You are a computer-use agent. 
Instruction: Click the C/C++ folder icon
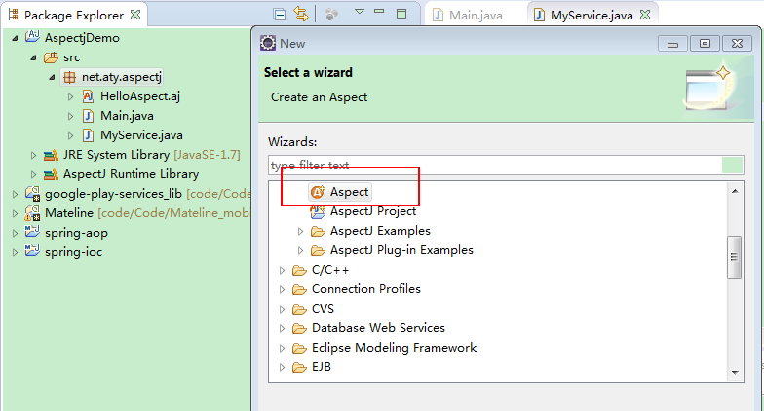tap(299, 270)
